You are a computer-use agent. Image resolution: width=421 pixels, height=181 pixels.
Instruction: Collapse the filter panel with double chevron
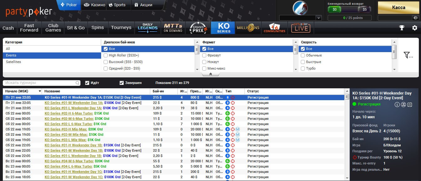[211, 74]
